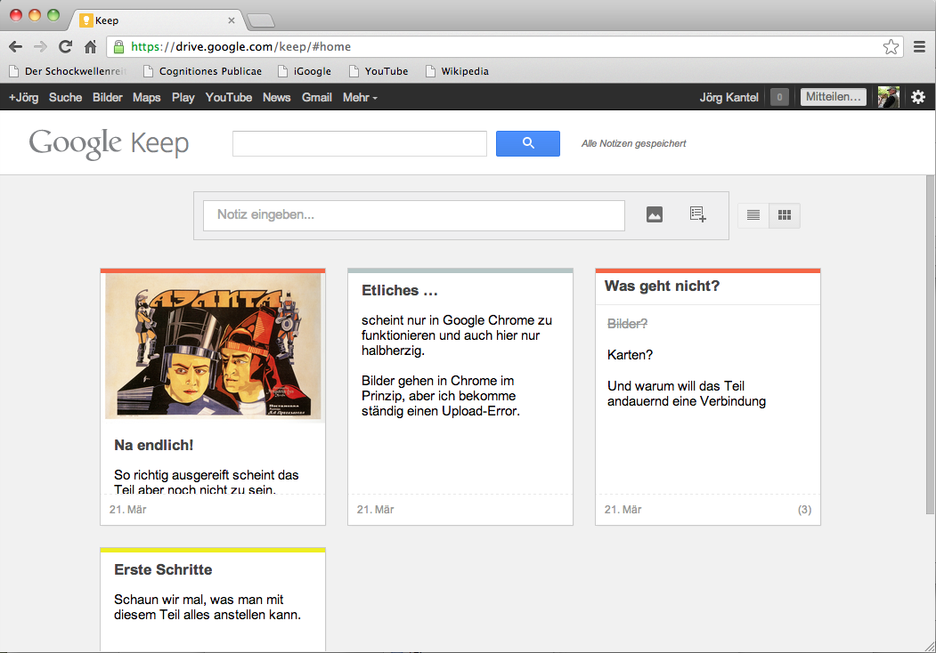This screenshot has height=653, width=936.
Task: Open the Chrome hamburger menu
Action: tap(919, 46)
